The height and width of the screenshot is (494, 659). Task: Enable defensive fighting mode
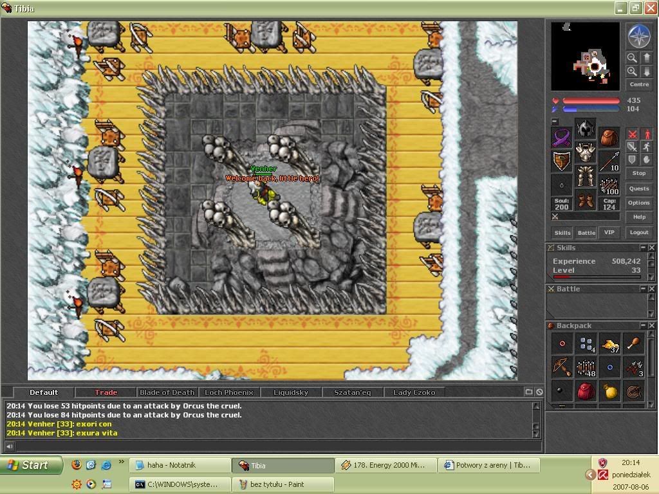(632, 160)
